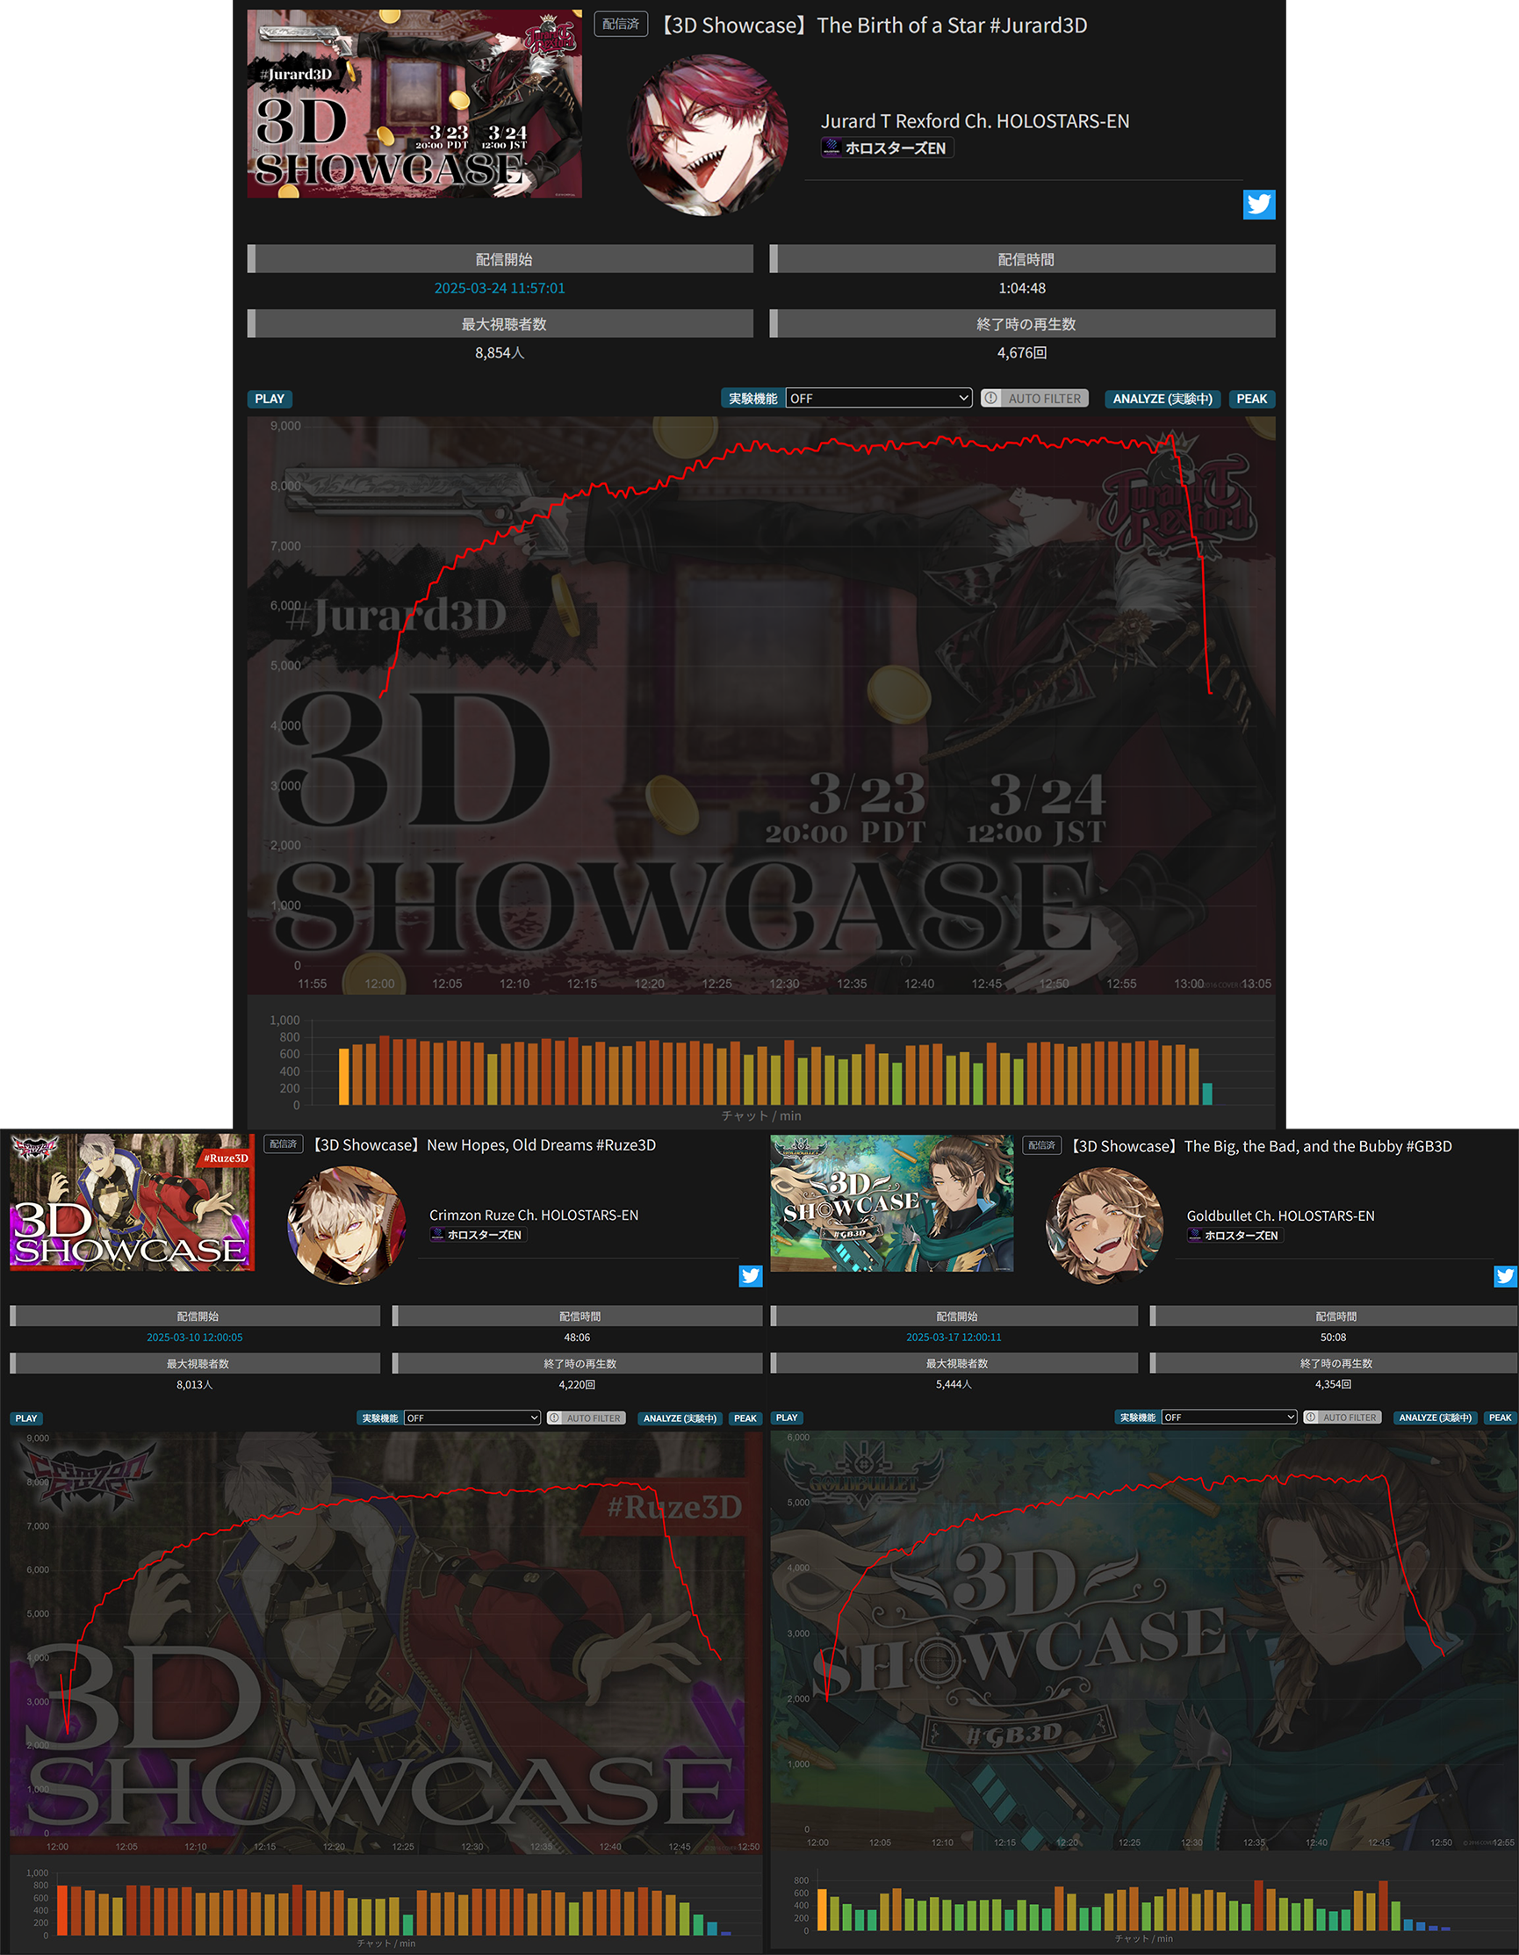Click stream duration value 1:04:48
This screenshot has height=1955, width=1519.
[1022, 287]
